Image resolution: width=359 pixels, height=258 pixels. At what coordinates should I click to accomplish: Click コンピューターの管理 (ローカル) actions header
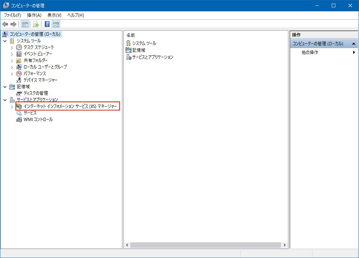(324, 43)
